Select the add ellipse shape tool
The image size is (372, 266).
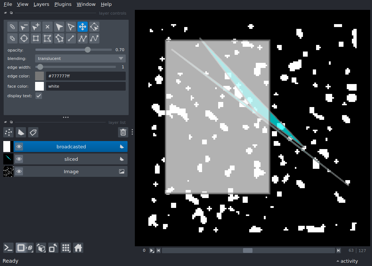[24, 38]
